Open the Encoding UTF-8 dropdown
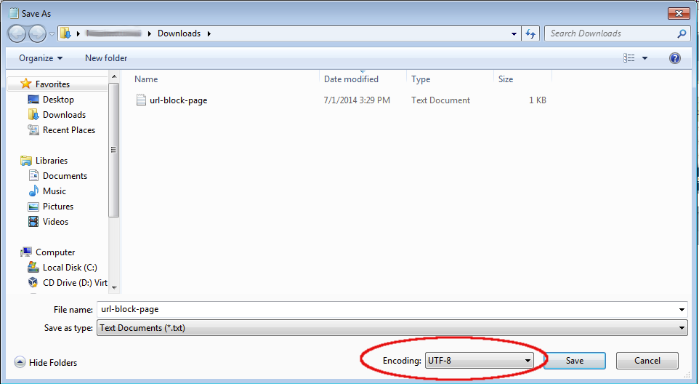 click(479, 360)
